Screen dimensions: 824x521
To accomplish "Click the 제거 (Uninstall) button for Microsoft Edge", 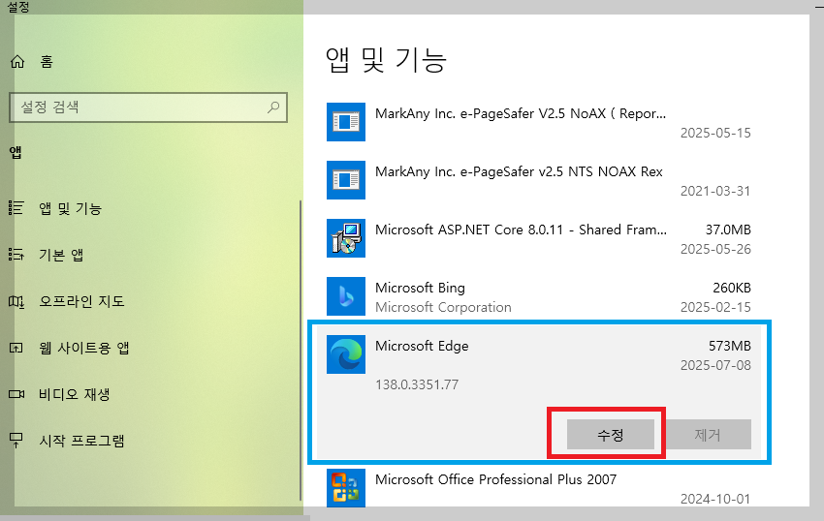I will (708, 435).
